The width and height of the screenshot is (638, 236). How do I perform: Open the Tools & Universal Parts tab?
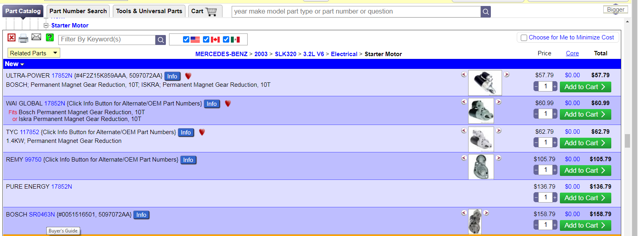click(x=149, y=11)
